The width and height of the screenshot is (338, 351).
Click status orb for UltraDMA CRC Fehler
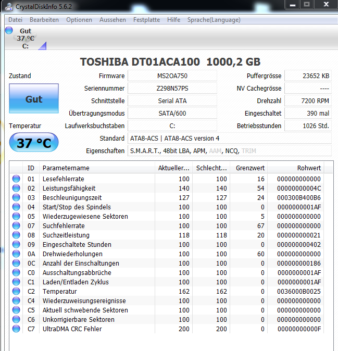pos(16,329)
